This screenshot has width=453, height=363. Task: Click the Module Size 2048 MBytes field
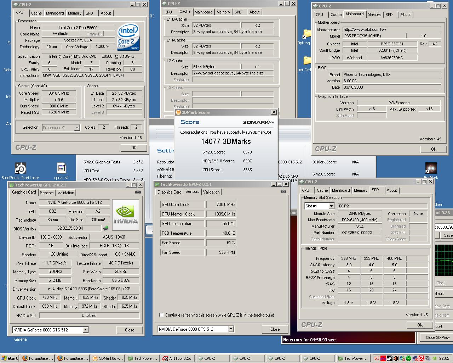coord(360,213)
